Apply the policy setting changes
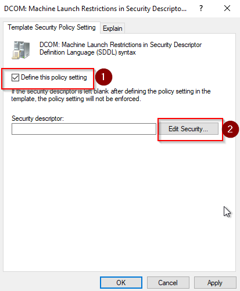The height and width of the screenshot is (291, 240). point(215,283)
